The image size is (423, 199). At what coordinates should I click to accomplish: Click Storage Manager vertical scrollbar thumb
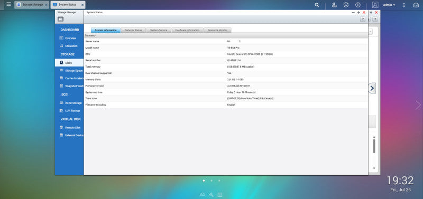(374, 146)
